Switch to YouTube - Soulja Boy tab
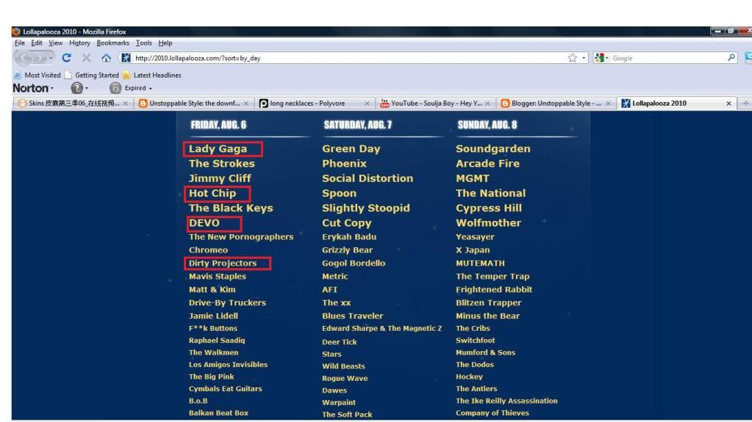The height and width of the screenshot is (422, 752). 435,103
